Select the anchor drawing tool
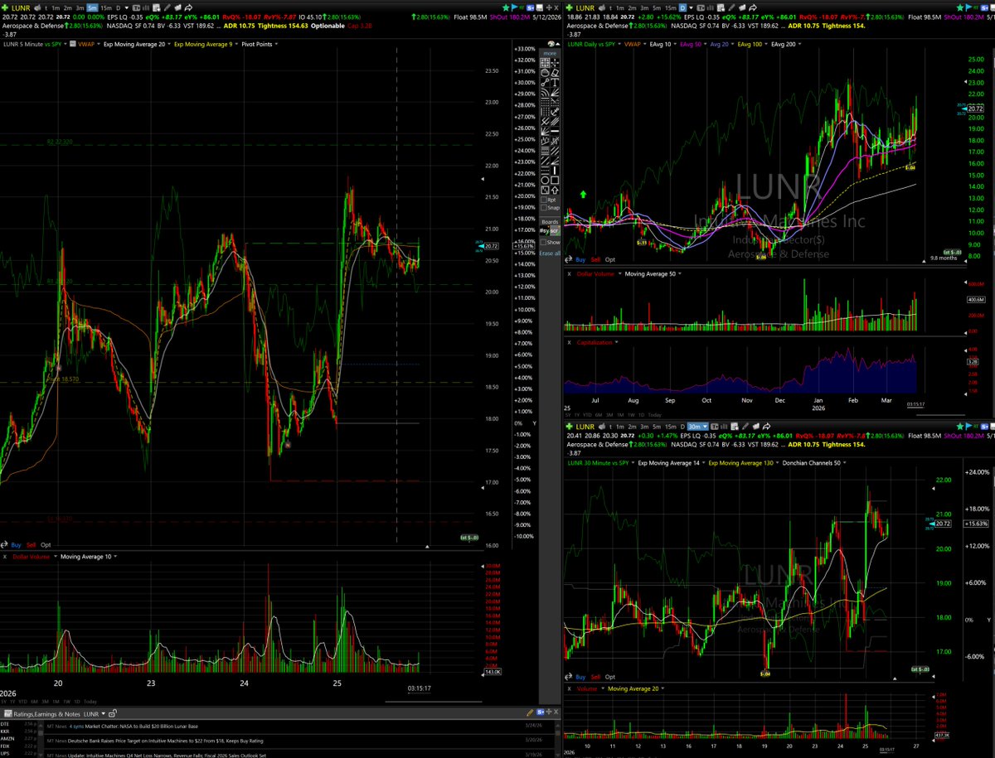Image resolution: width=995 pixels, height=758 pixels. (555, 112)
